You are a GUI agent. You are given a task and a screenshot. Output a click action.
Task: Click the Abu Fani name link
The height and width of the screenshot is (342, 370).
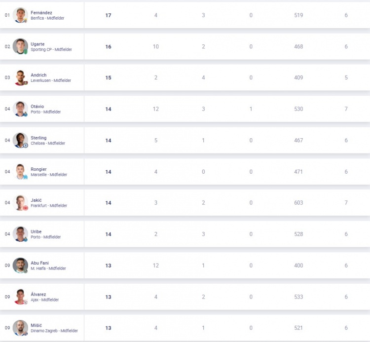(x=39, y=263)
